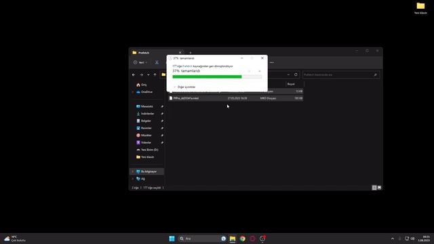Go back with the left arrow button
Viewport: 434px width, 244px height.
134,75
